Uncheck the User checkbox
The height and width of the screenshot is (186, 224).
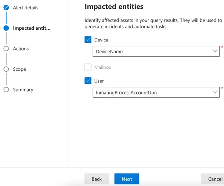88,81
